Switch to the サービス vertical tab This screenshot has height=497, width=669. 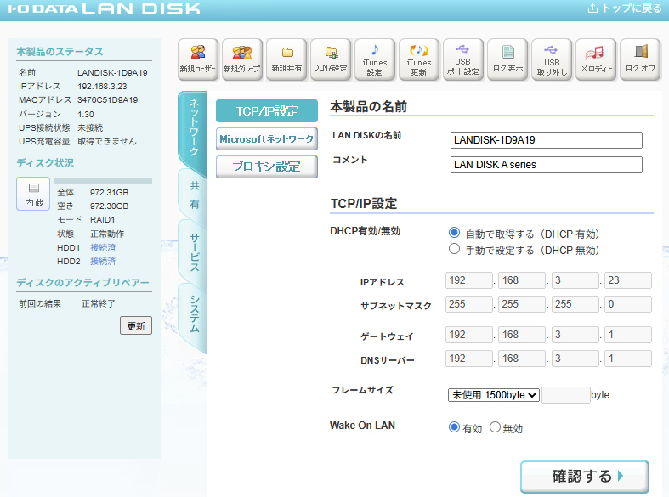[194, 252]
